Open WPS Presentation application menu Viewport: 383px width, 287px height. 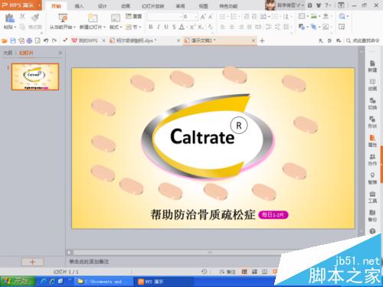point(21,5)
